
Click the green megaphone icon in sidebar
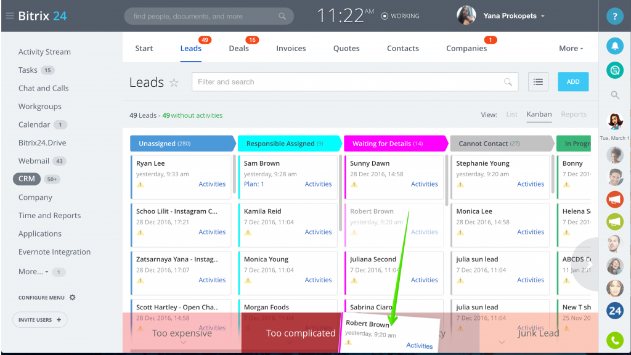[614, 222]
